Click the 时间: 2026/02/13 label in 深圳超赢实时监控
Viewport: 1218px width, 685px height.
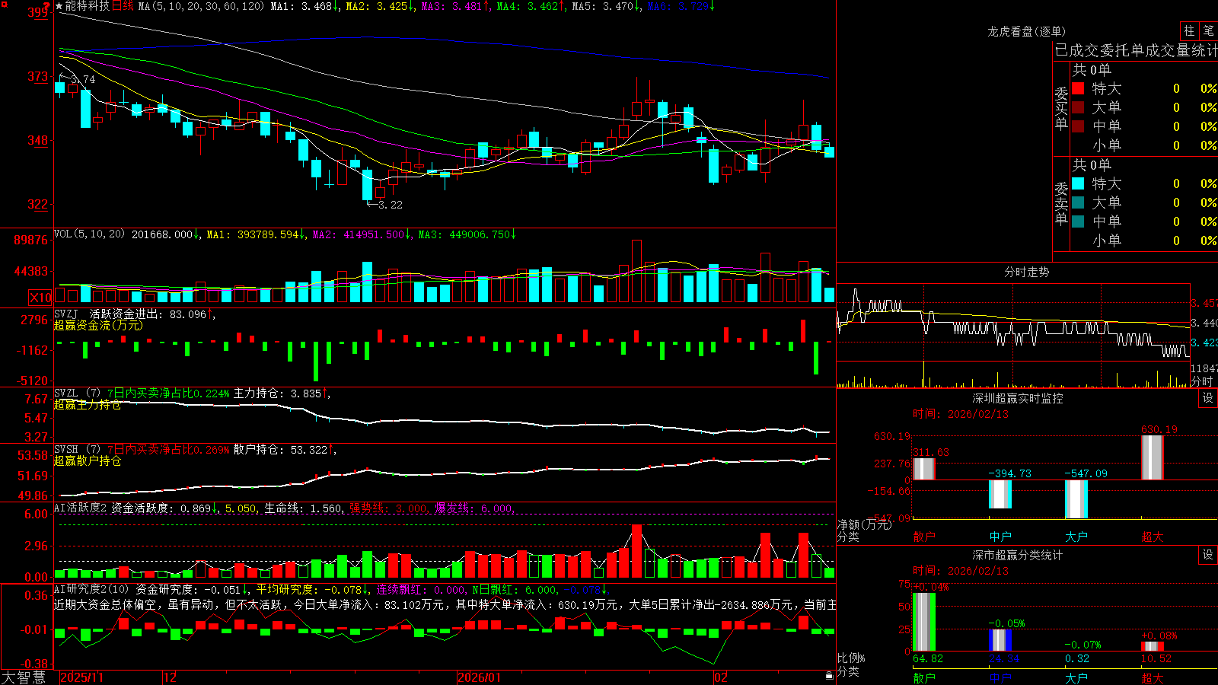[960, 414]
